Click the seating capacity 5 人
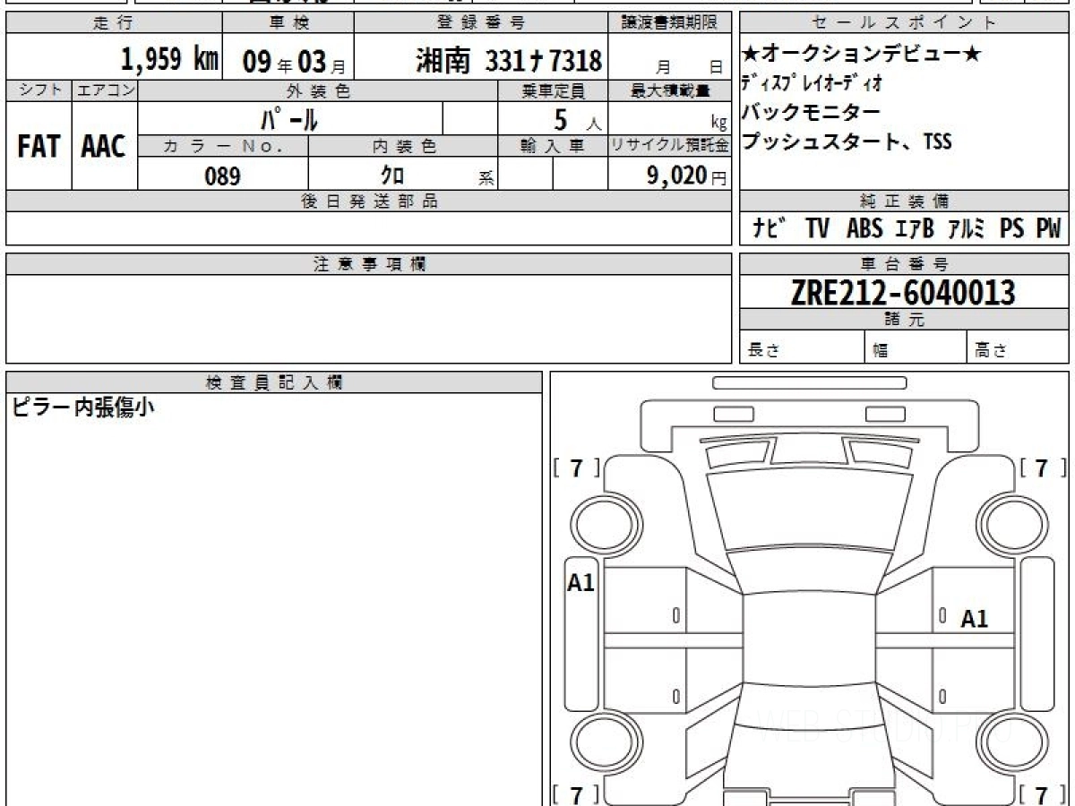Viewport: 1075px width, 806px height. click(x=578, y=119)
